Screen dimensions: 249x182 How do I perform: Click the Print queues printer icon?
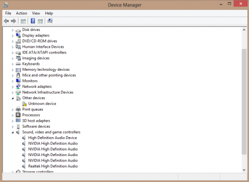click(18, 109)
